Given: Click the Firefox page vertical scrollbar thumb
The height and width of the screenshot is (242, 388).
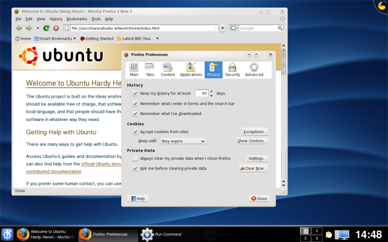Looking at the screenshot, I should (284, 62).
